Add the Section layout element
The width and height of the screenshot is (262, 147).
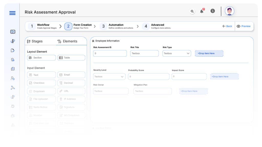point(41,58)
